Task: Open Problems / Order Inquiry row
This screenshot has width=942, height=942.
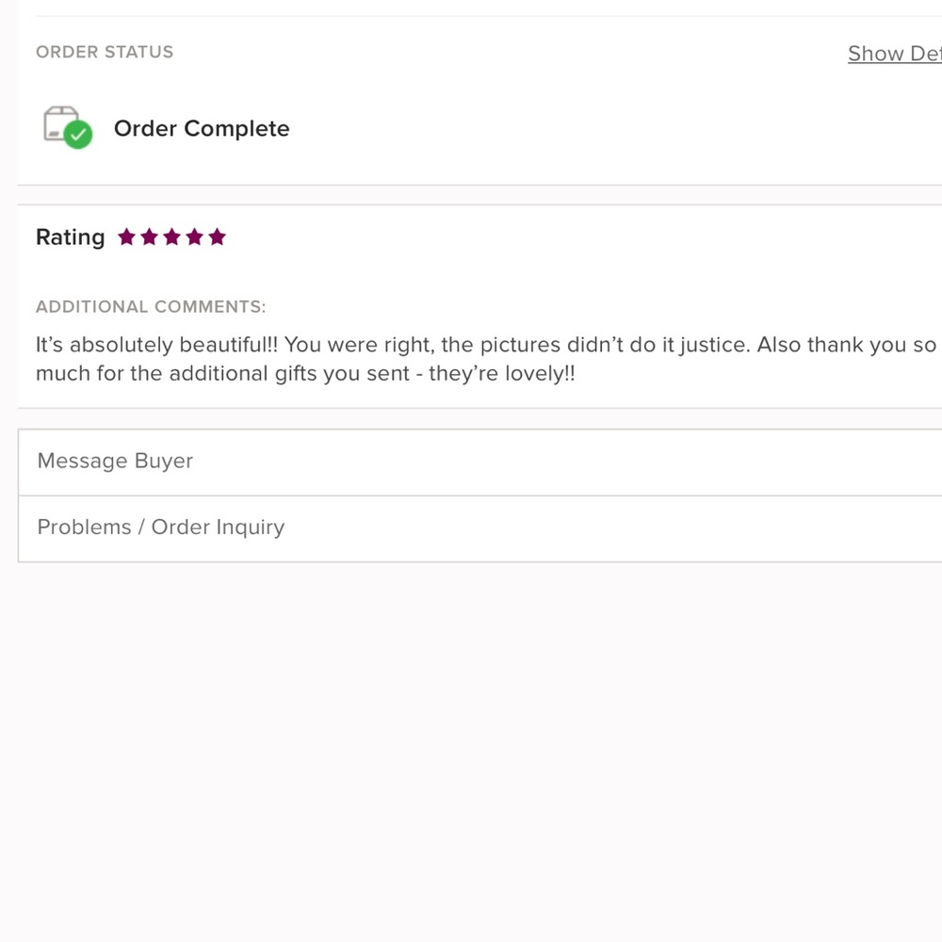Action: 480,529
